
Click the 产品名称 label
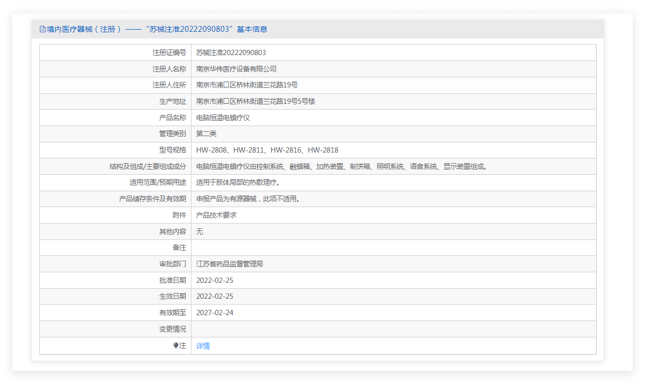172,118
